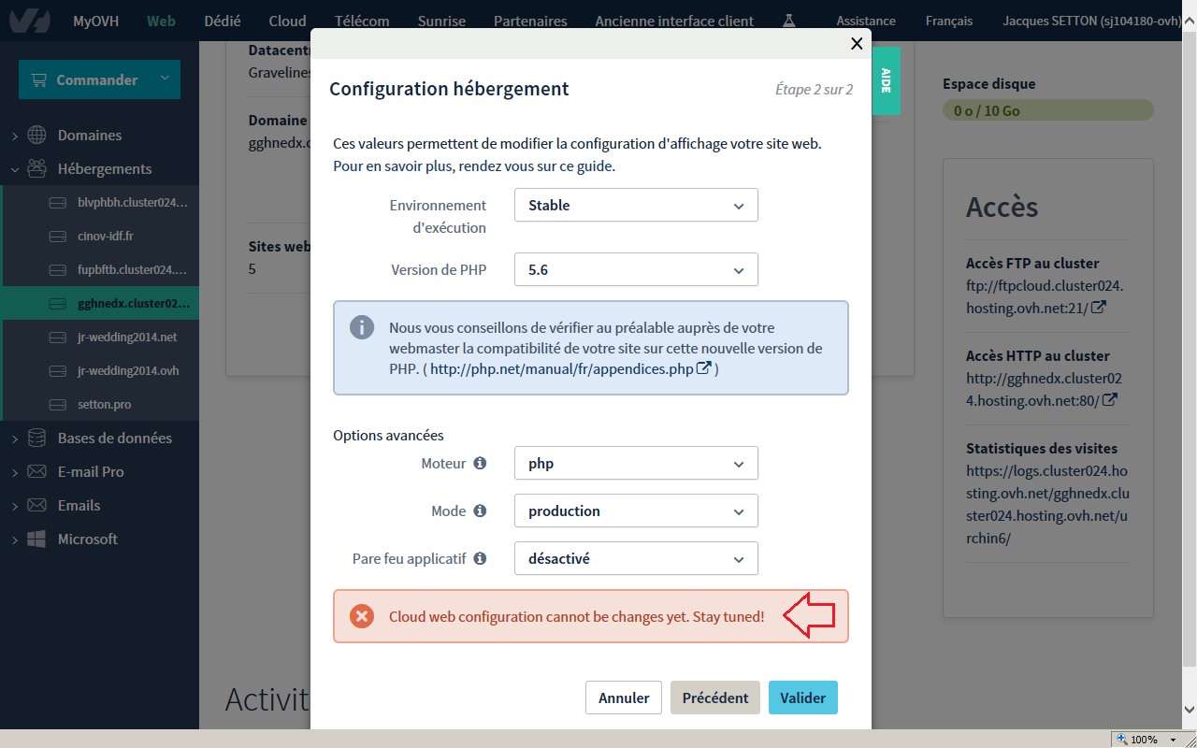Close the Configuration hébergement dialog

pos(856,43)
